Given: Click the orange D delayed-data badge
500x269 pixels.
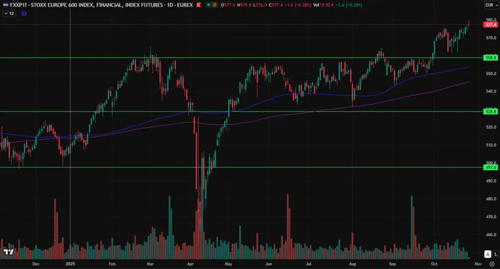Looking at the screenshot, I should coord(215,5).
